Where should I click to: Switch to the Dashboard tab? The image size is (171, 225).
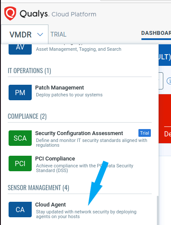[x=156, y=33]
